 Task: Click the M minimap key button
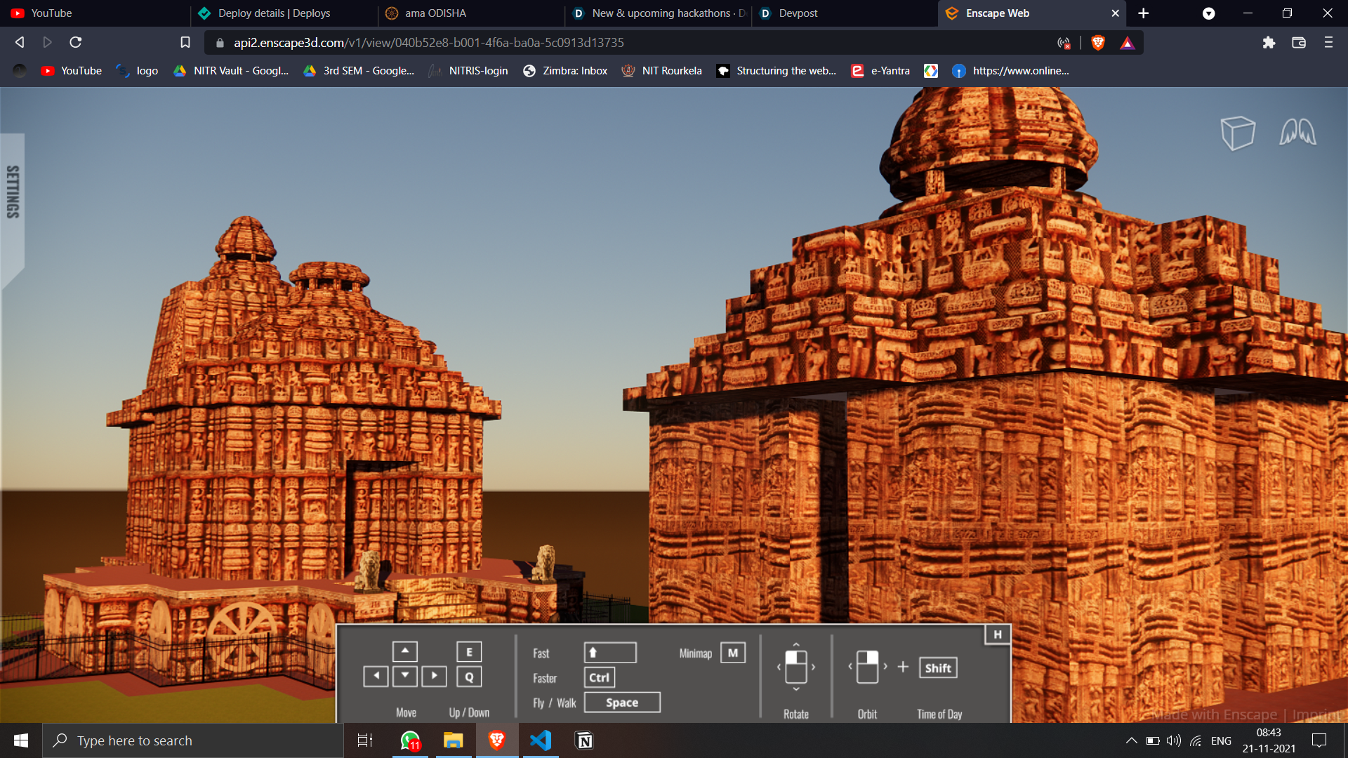[732, 653]
